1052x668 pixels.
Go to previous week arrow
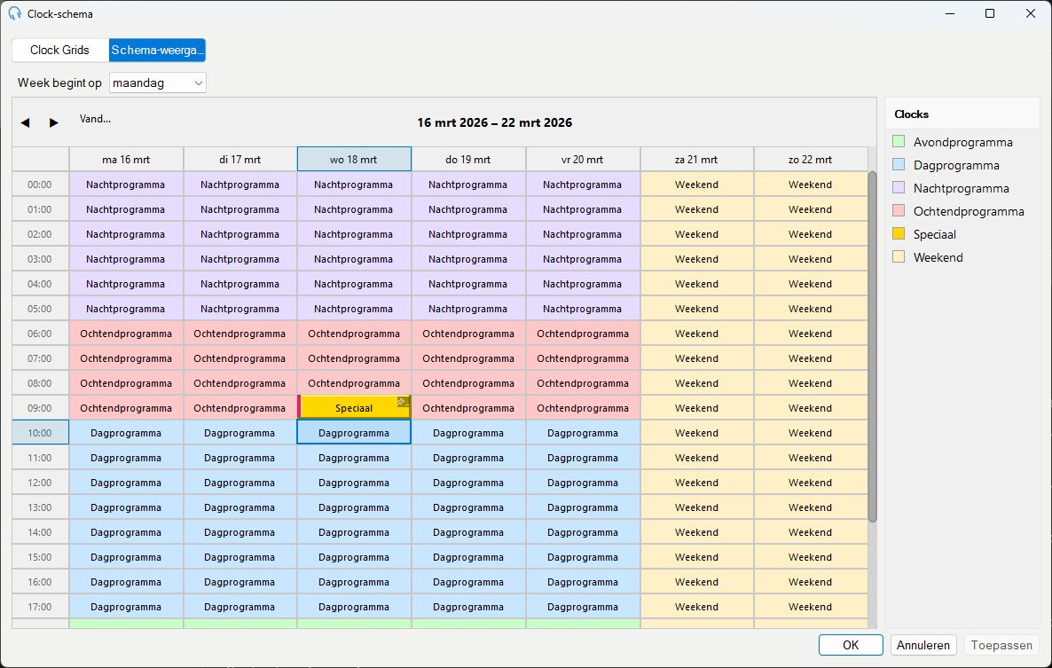pyautogui.click(x=26, y=122)
